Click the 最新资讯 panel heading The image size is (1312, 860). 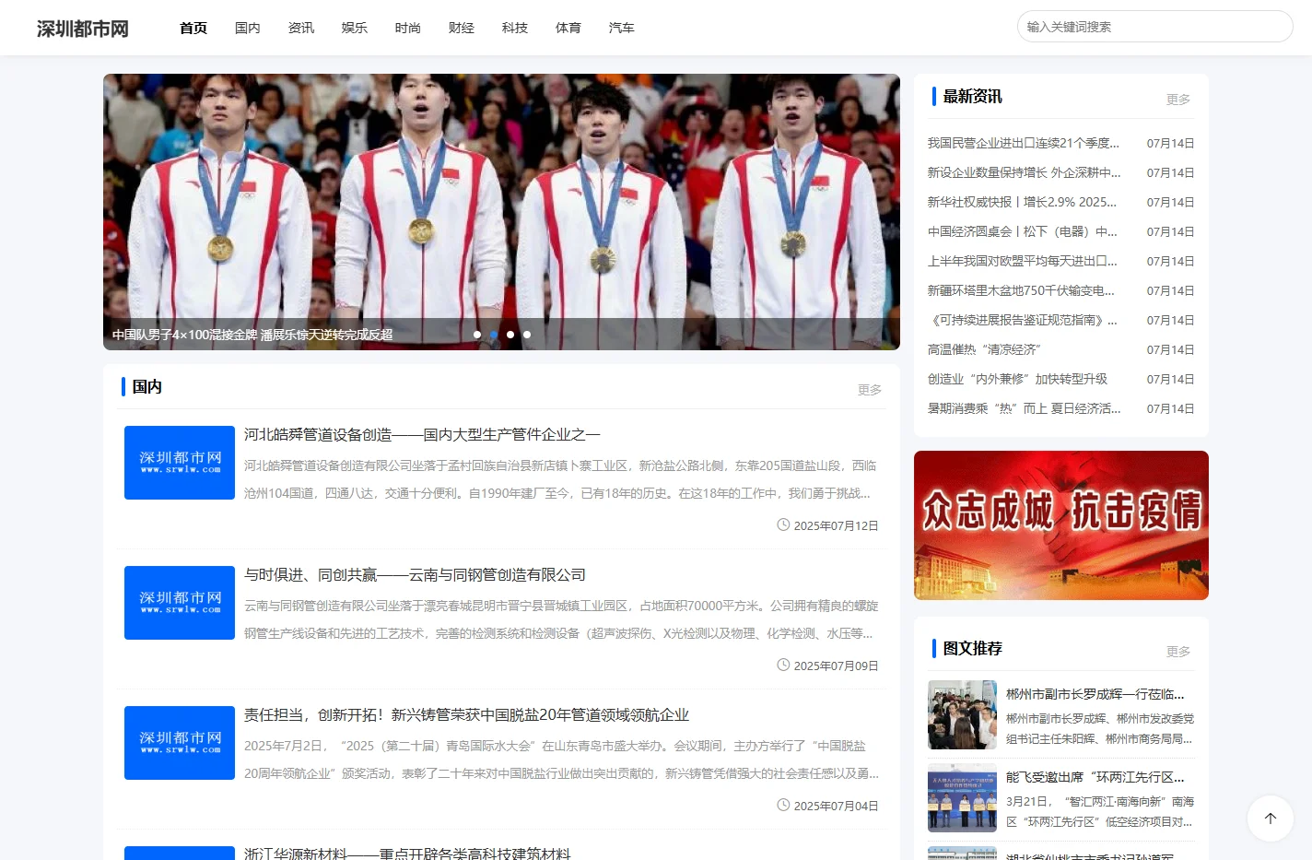(972, 96)
